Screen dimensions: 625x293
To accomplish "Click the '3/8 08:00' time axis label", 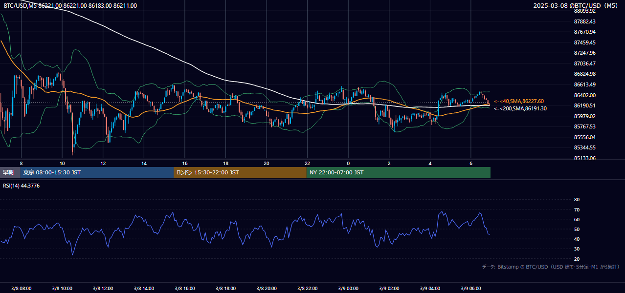I will (x=21, y=289).
